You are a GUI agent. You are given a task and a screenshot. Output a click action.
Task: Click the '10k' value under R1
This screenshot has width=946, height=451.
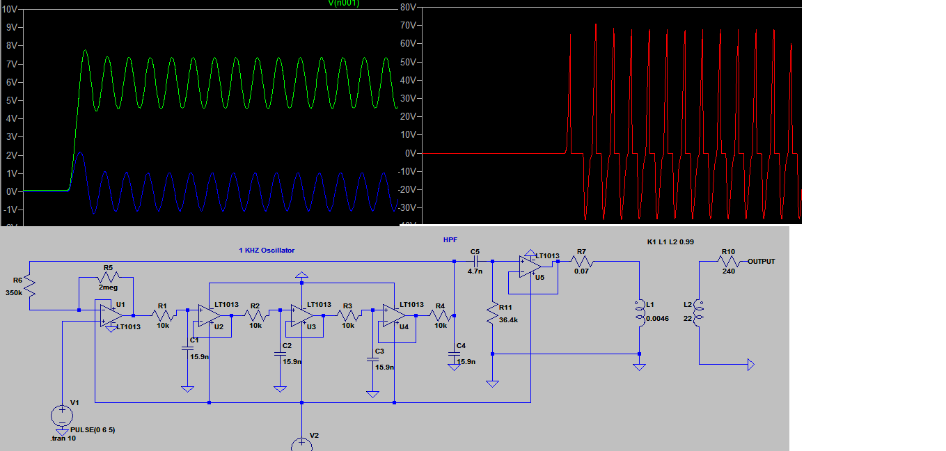point(163,325)
